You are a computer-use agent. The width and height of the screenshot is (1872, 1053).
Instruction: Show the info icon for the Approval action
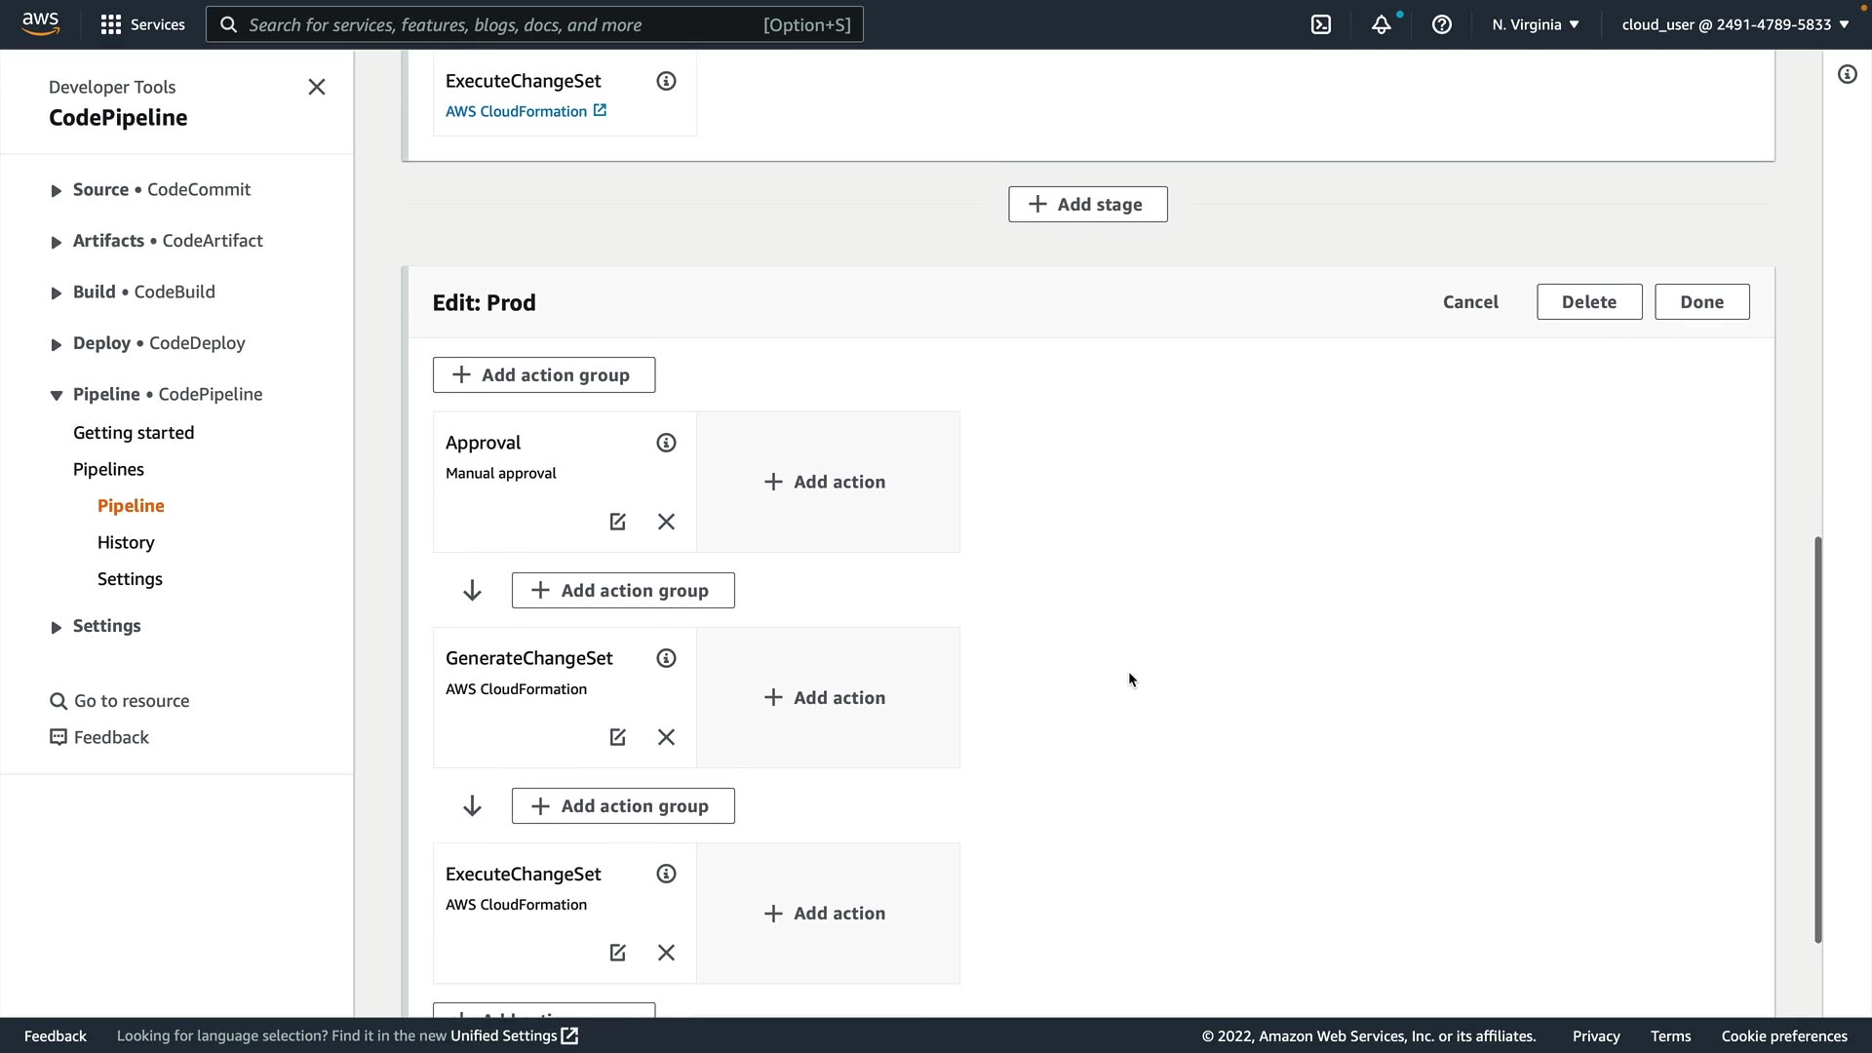(666, 443)
